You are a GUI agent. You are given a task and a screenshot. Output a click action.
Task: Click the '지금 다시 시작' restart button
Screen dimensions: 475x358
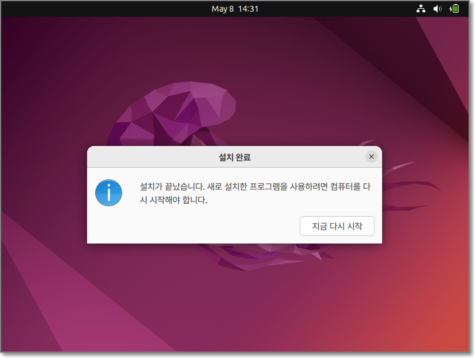coord(337,226)
